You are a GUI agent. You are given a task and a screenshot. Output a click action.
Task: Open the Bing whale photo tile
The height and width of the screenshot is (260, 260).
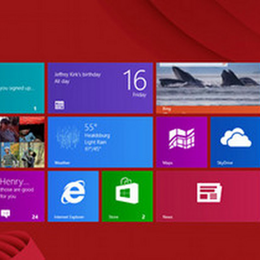(x=208, y=88)
